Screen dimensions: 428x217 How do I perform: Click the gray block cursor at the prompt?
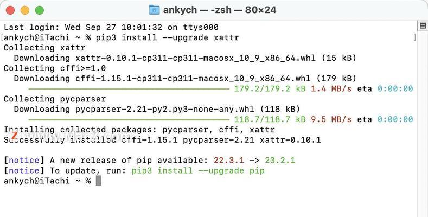click(x=98, y=181)
